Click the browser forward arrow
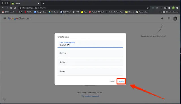This screenshot has width=181, height=104. [x=7, y=8]
